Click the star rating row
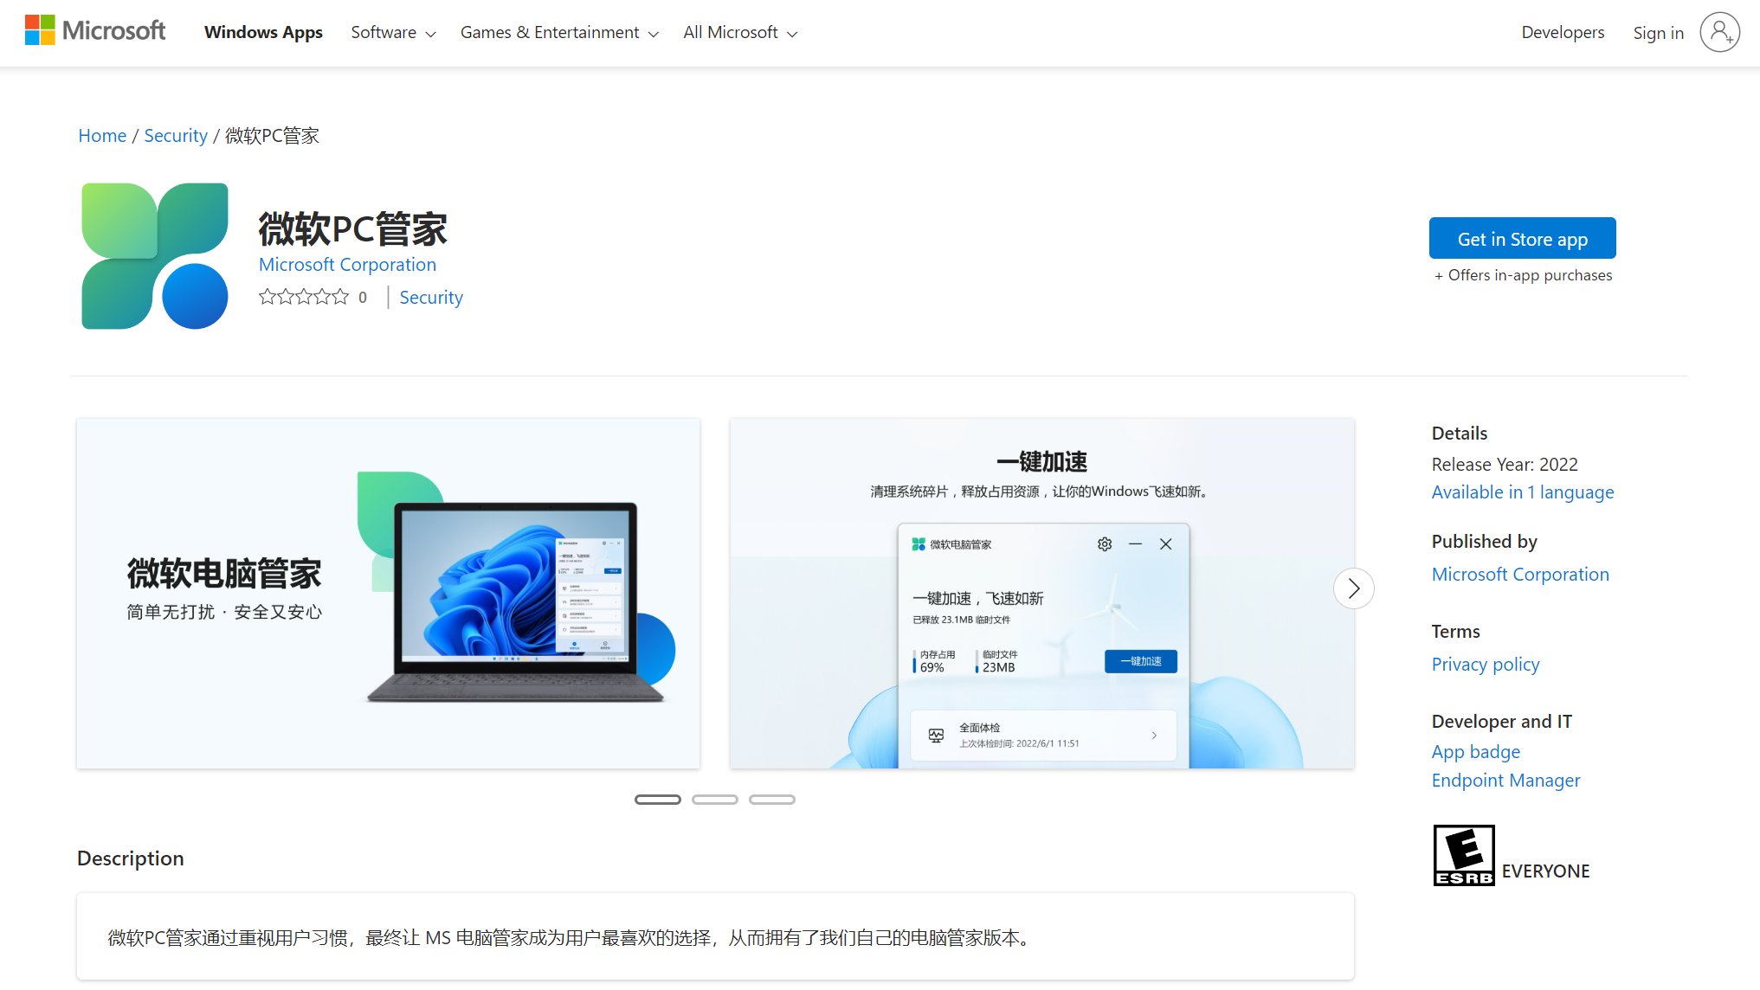Image resolution: width=1760 pixels, height=990 pixels. (304, 297)
